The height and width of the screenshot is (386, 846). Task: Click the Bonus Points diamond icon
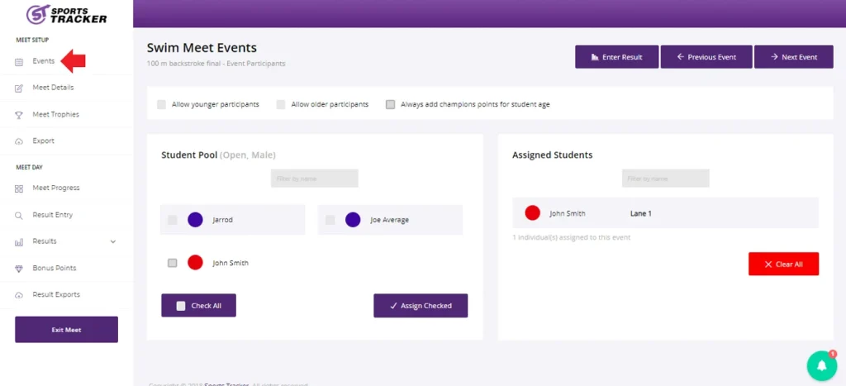[19, 269]
